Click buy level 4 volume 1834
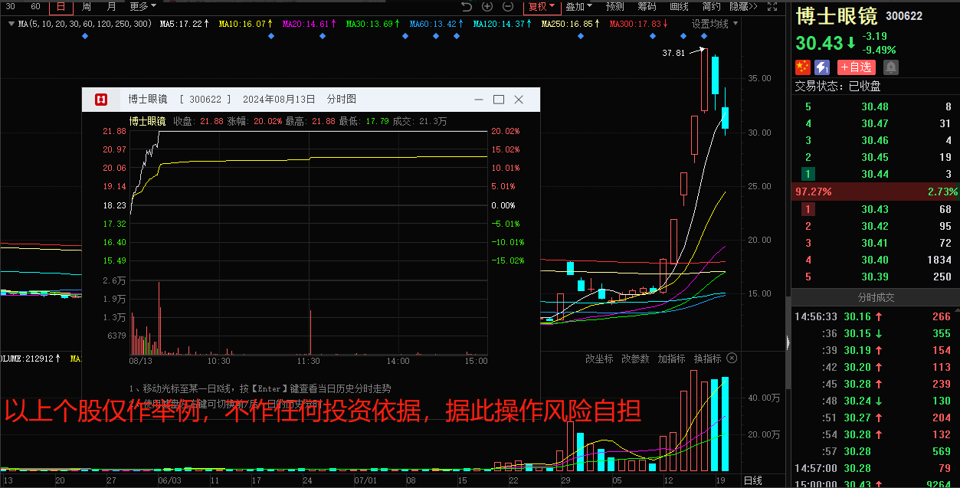Screen dimensions: 960x488 [x=939, y=260]
